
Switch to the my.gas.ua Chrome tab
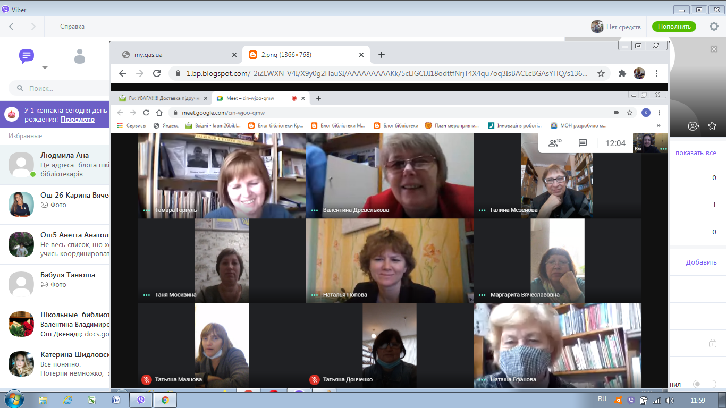[x=179, y=55]
